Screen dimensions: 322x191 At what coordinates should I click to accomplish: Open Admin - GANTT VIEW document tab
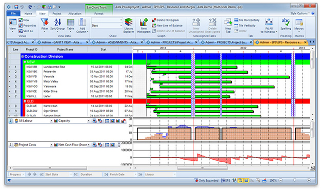tap(62, 43)
